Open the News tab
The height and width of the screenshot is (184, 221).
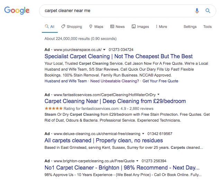pyautogui.click(x=118, y=27)
